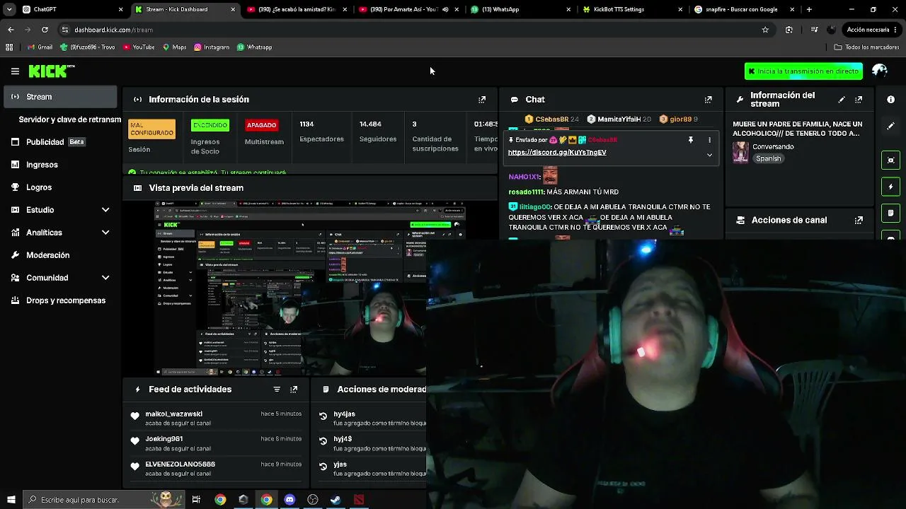Pop out the Acciones de canal panel
This screenshot has height=509, width=906.
(x=859, y=220)
